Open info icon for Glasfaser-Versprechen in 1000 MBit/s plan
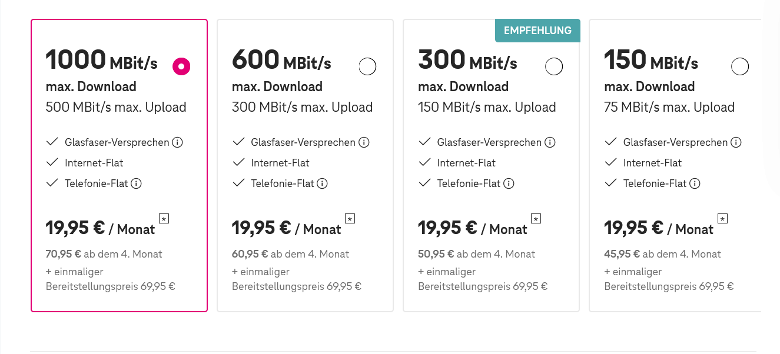This screenshot has width=780, height=354. (x=178, y=142)
